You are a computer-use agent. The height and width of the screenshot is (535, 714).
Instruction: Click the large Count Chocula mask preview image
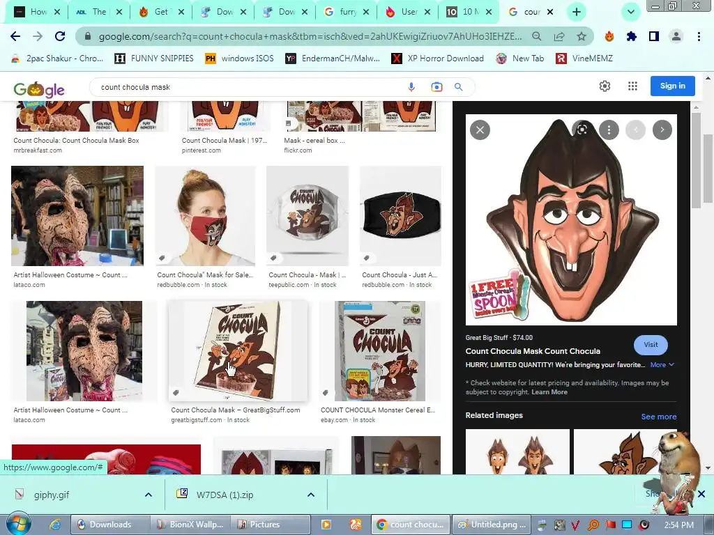571,219
